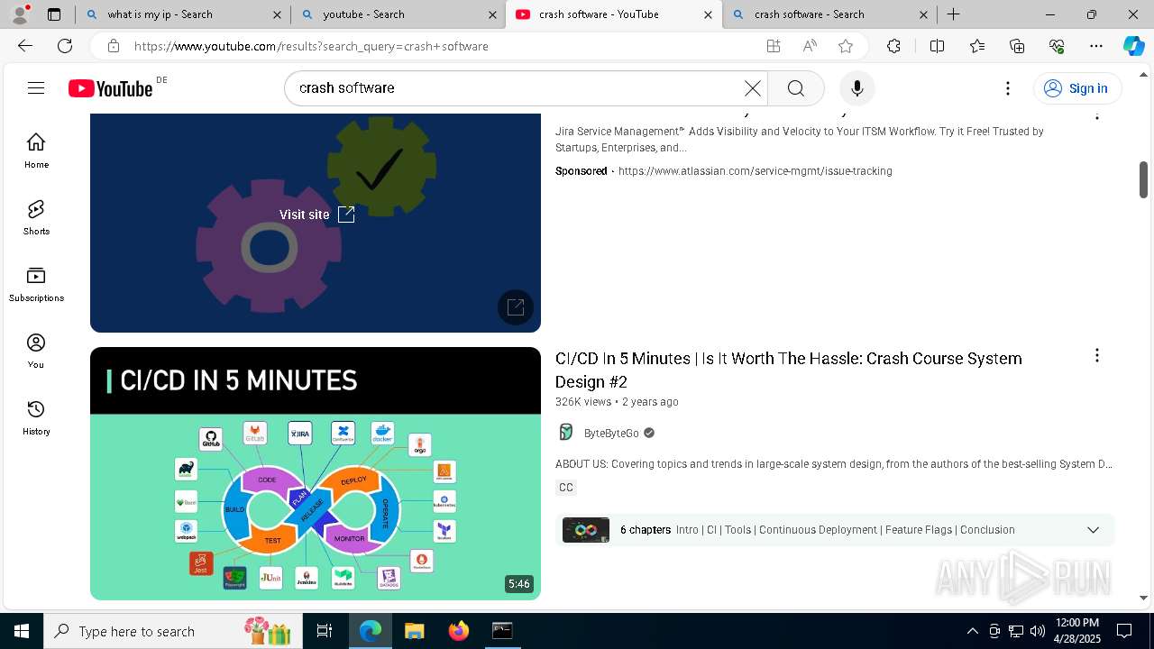This screenshot has height=649, width=1154.
Task: Click the scrollbar down arrow
Action: (1143, 598)
